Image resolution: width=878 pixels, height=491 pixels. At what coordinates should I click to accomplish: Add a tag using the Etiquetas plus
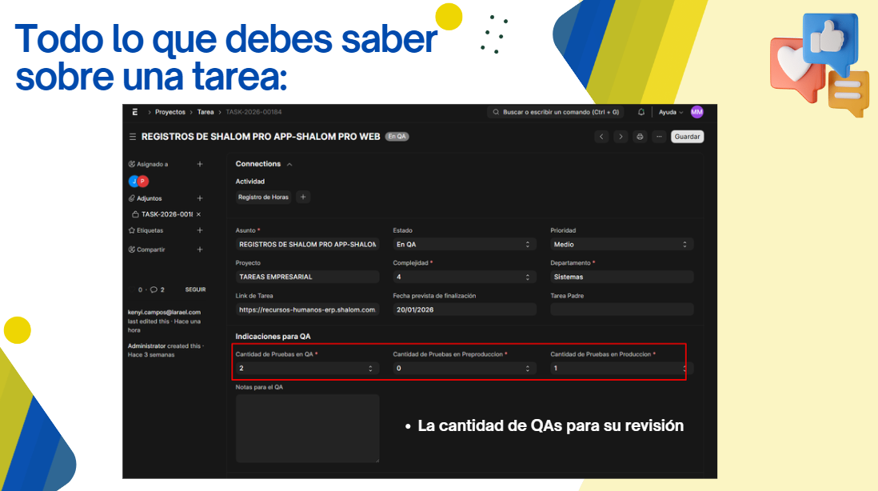tap(200, 230)
